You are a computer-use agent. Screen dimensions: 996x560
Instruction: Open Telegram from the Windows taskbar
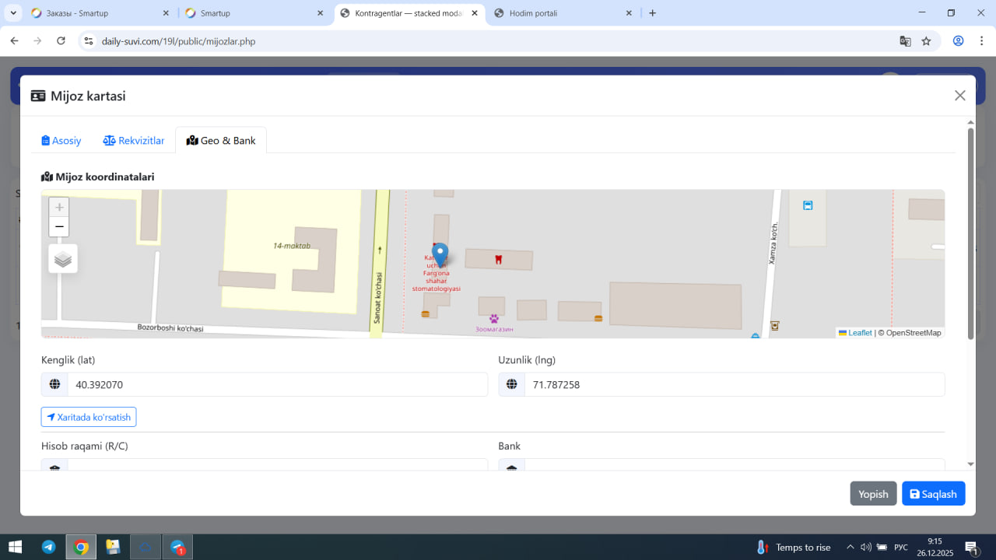point(48,547)
